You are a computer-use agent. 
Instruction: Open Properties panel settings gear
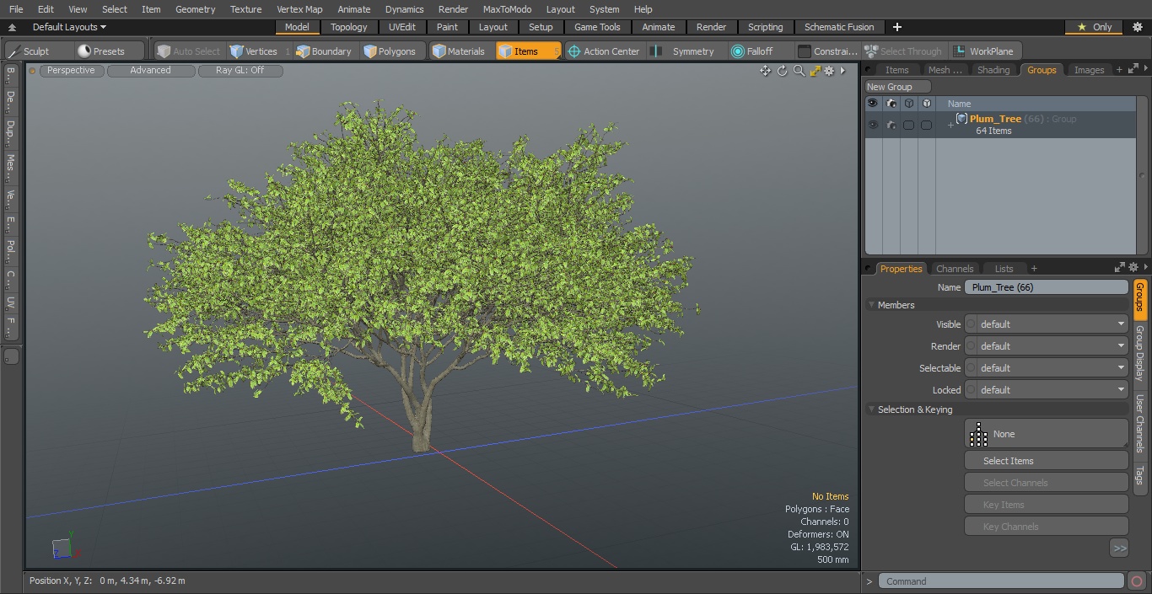(1133, 267)
